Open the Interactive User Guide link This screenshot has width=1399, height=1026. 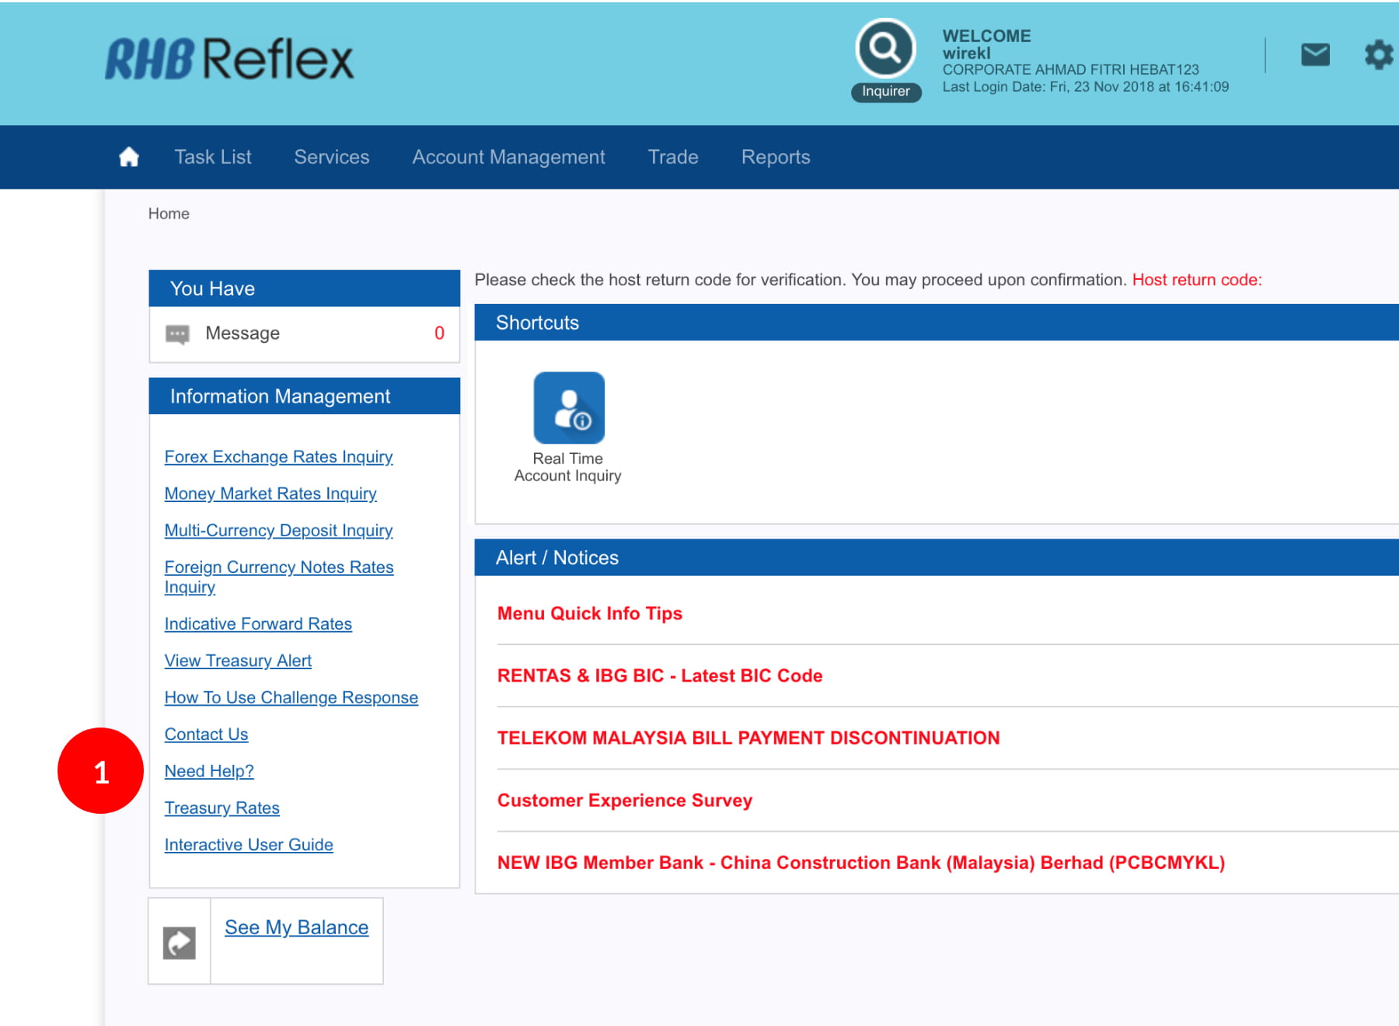pos(249,845)
